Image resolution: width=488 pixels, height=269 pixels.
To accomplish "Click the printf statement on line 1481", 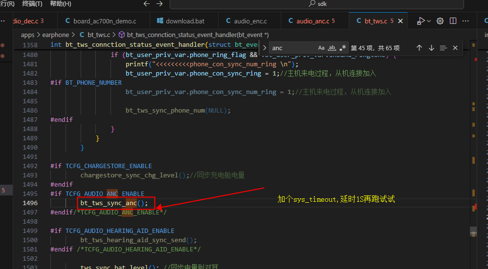I will 212,64.
